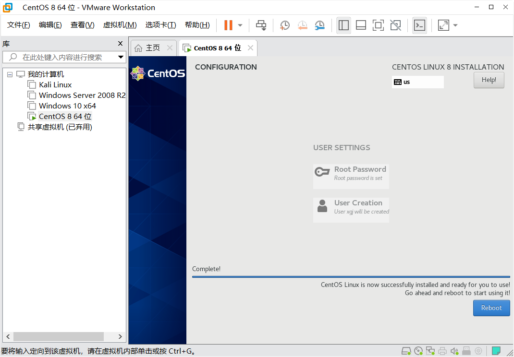
Task: Open User Creation settings
Action: point(351,210)
